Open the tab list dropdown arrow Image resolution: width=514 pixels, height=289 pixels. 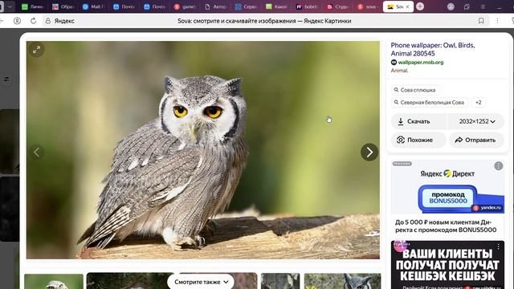(x=10, y=6)
